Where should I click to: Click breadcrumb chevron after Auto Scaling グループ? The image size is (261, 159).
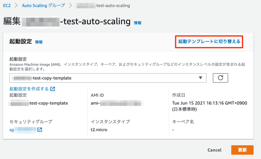[x=71, y=6]
